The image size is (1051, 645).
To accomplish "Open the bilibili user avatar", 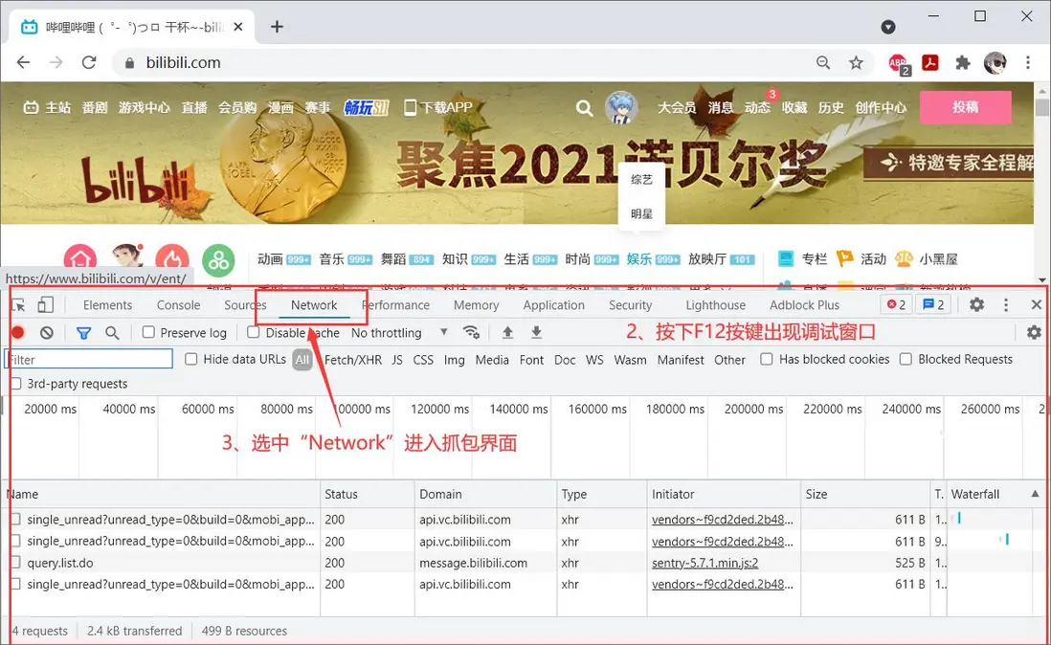I will 620,108.
